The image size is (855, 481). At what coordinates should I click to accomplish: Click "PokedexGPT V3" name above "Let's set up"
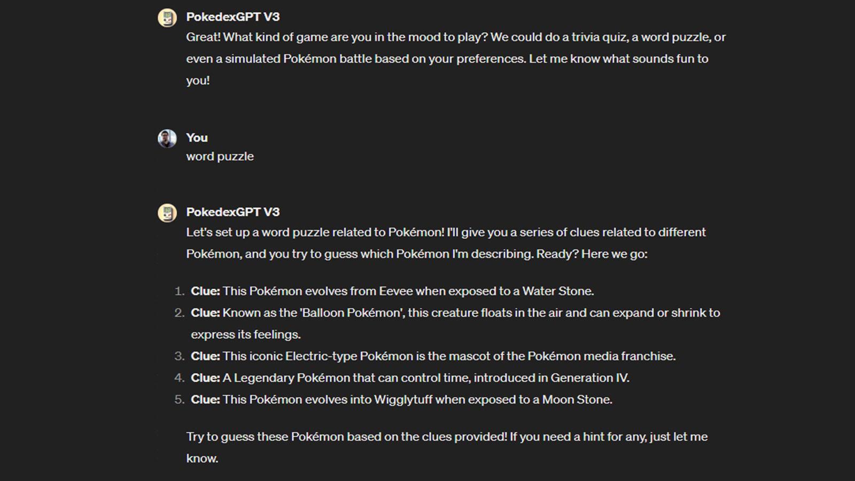point(232,212)
